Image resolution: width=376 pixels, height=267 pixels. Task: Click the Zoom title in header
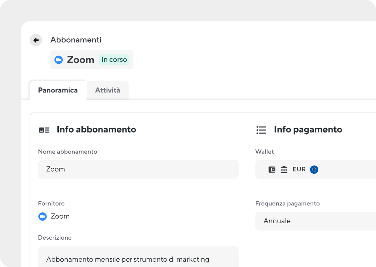point(80,60)
